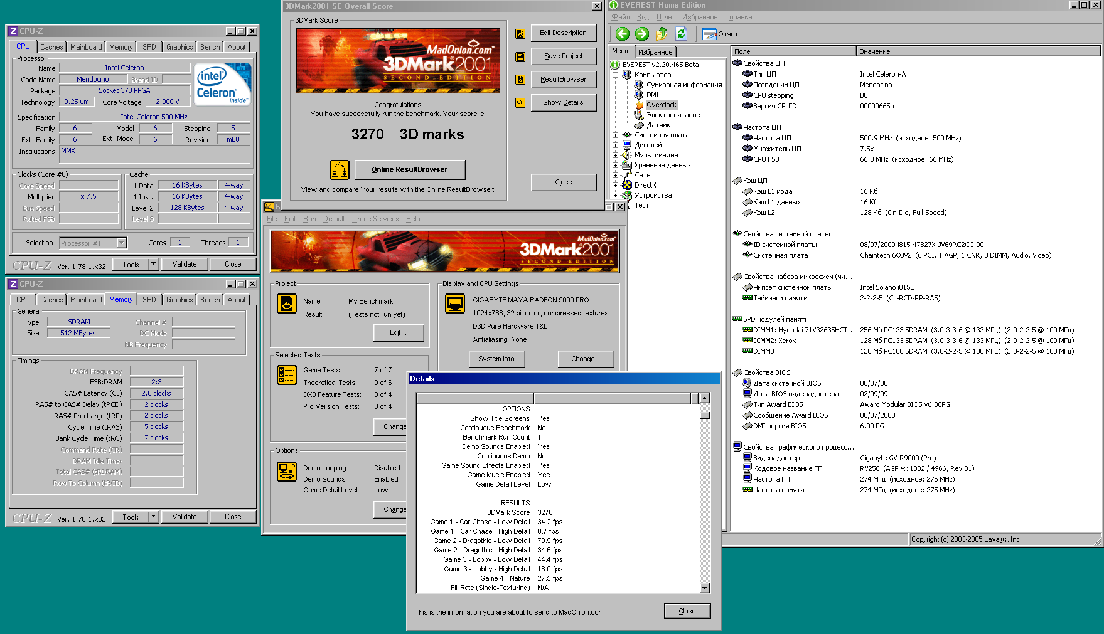Screen dimensions: 1104x634
Task: Expand the Хранение данных tree node
Action: coord(616,165)
